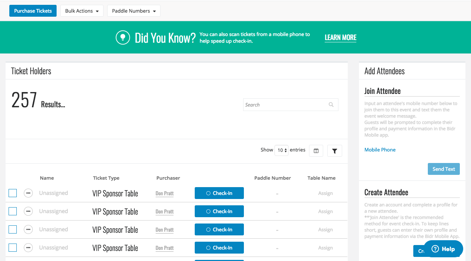Open the Help widget

point(443,249)
